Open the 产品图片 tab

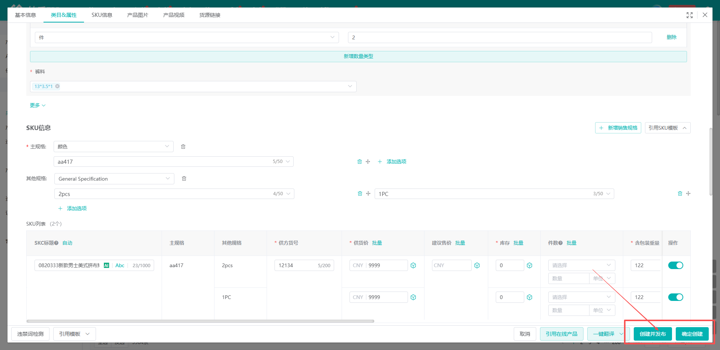click(138, 15)
